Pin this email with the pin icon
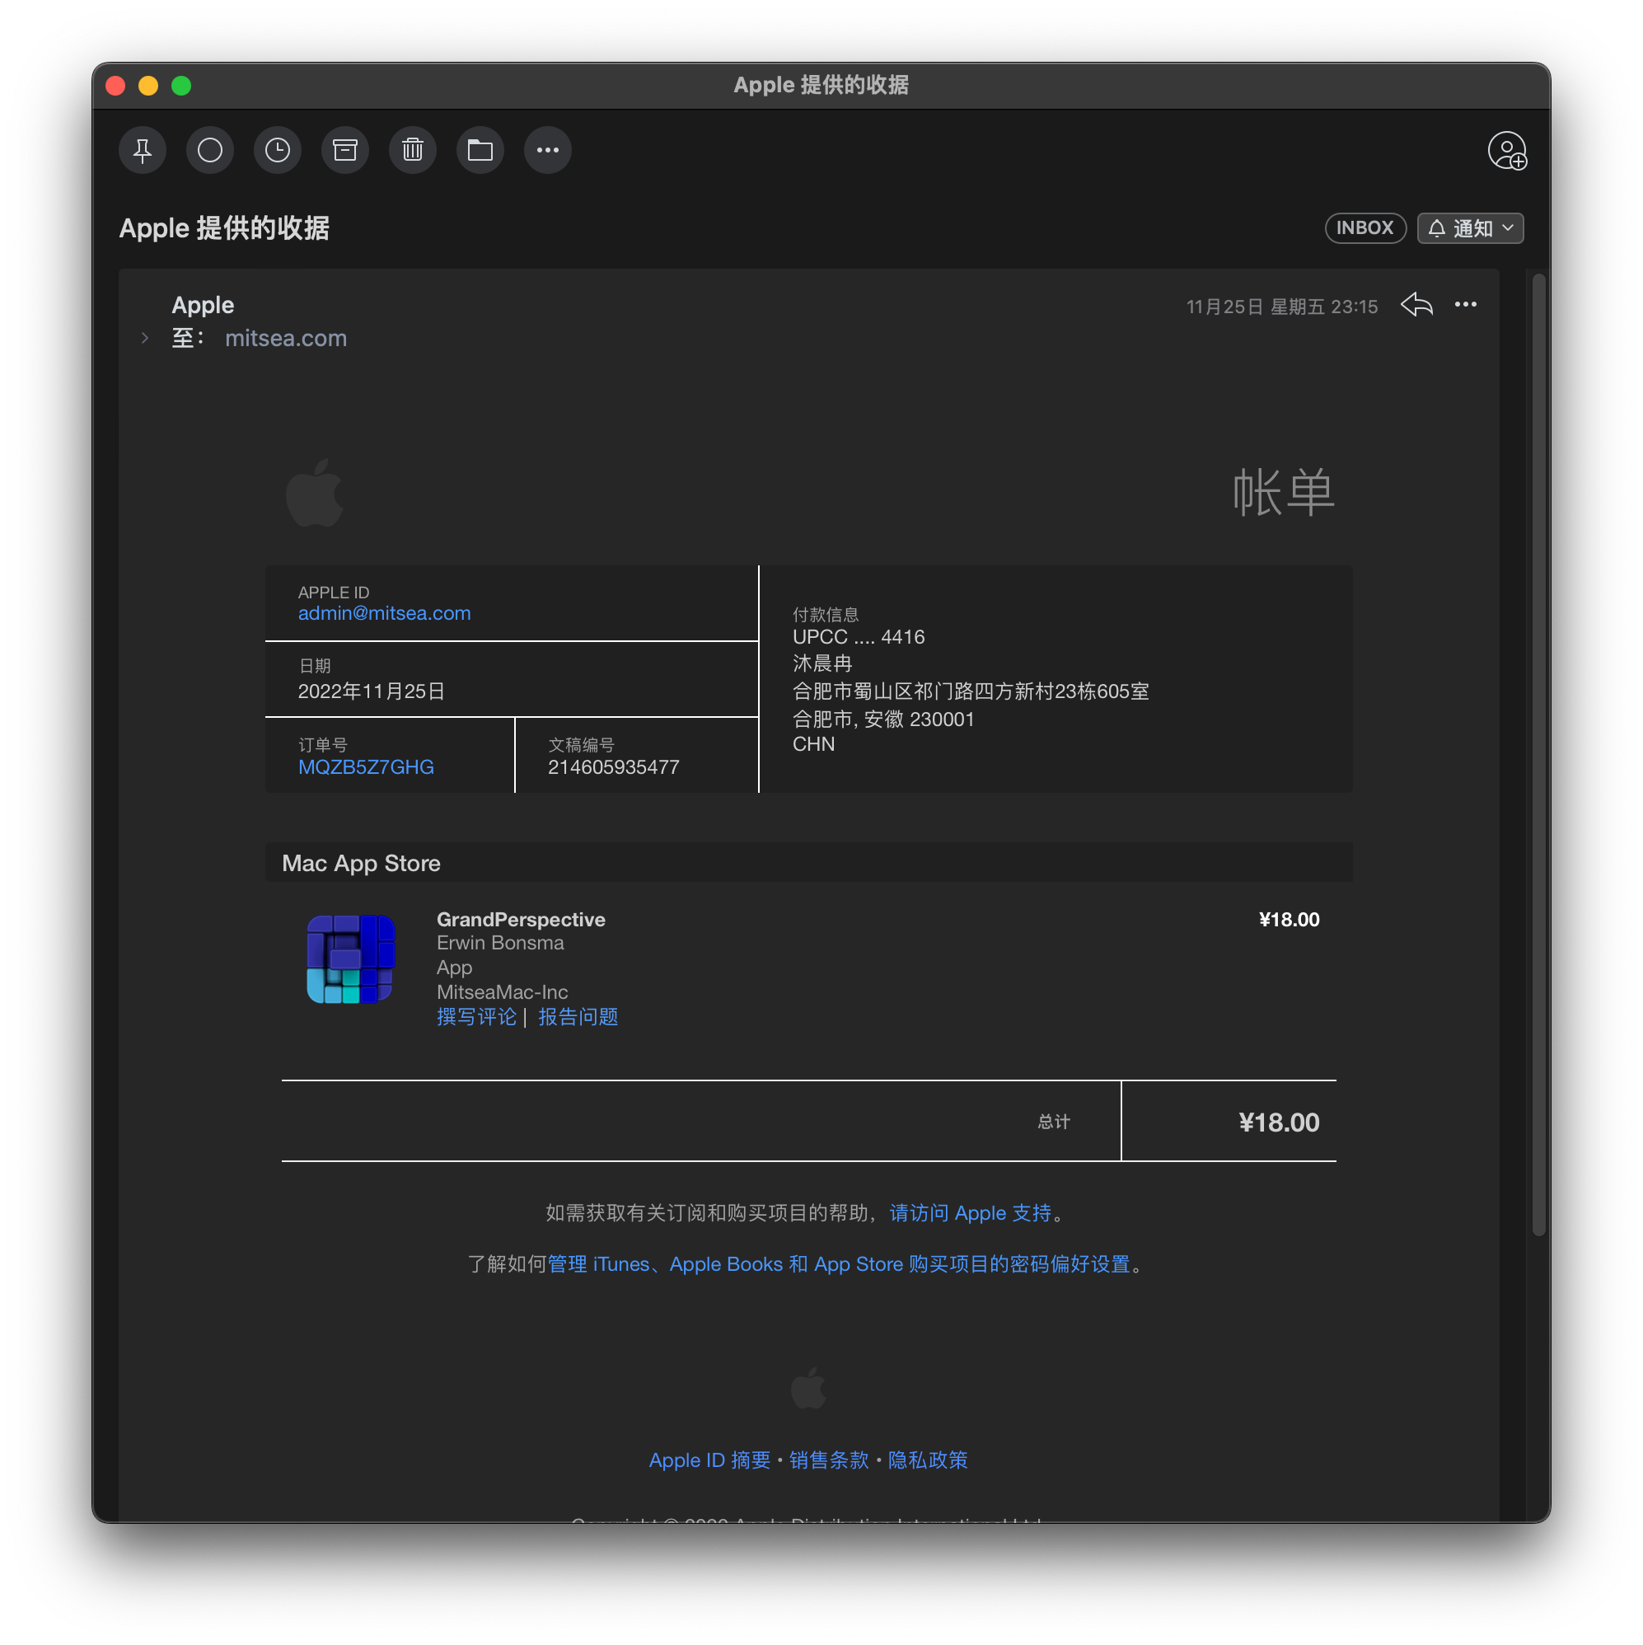This screenshot has width=1643, height=1645. coord(143,151)
